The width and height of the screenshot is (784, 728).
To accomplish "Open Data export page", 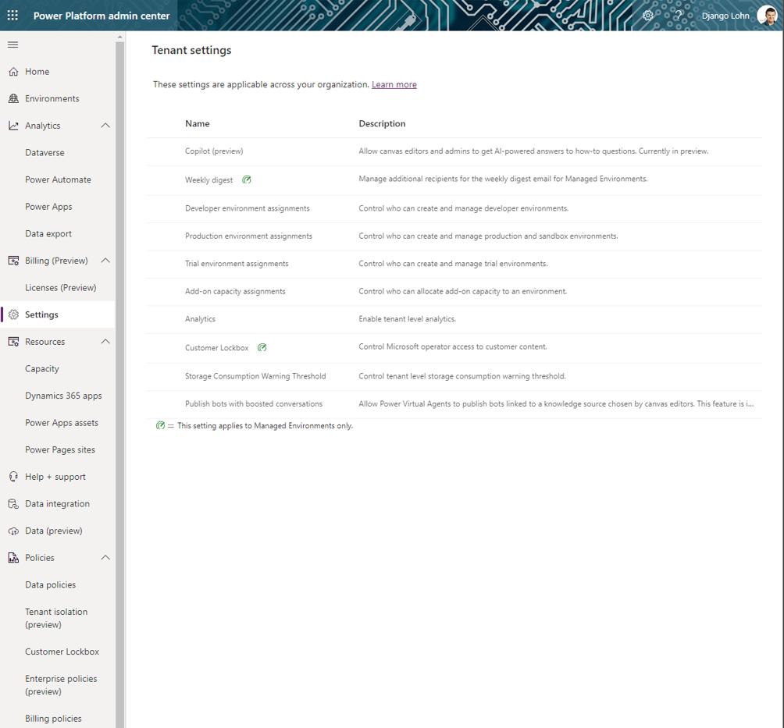I will coord(48,233).
